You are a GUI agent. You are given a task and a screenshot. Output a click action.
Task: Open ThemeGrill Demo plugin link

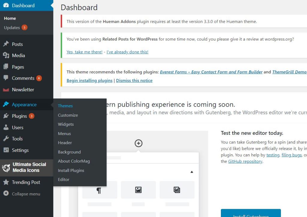click(290, 72)
